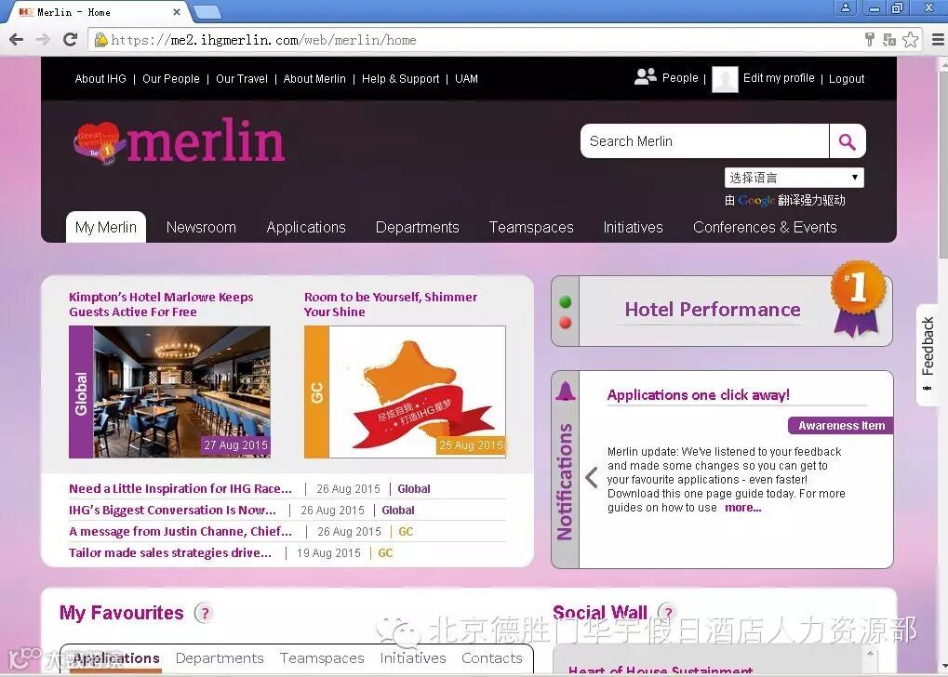Select the Initiatives main navigation tab
The width and height of the screenshot is (948, 677).
tap(633, 227)
